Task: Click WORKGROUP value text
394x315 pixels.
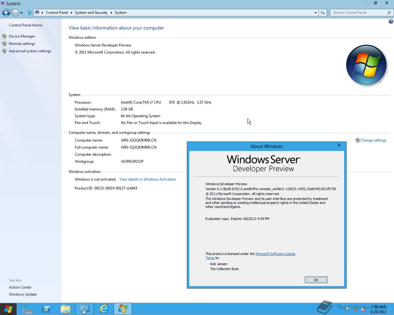Action: (x=132, y=161)
